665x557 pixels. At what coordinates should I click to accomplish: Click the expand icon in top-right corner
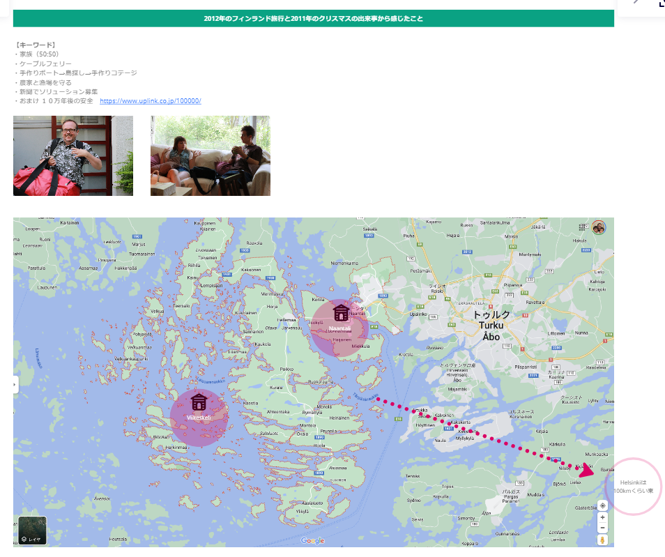click(660, 3)
